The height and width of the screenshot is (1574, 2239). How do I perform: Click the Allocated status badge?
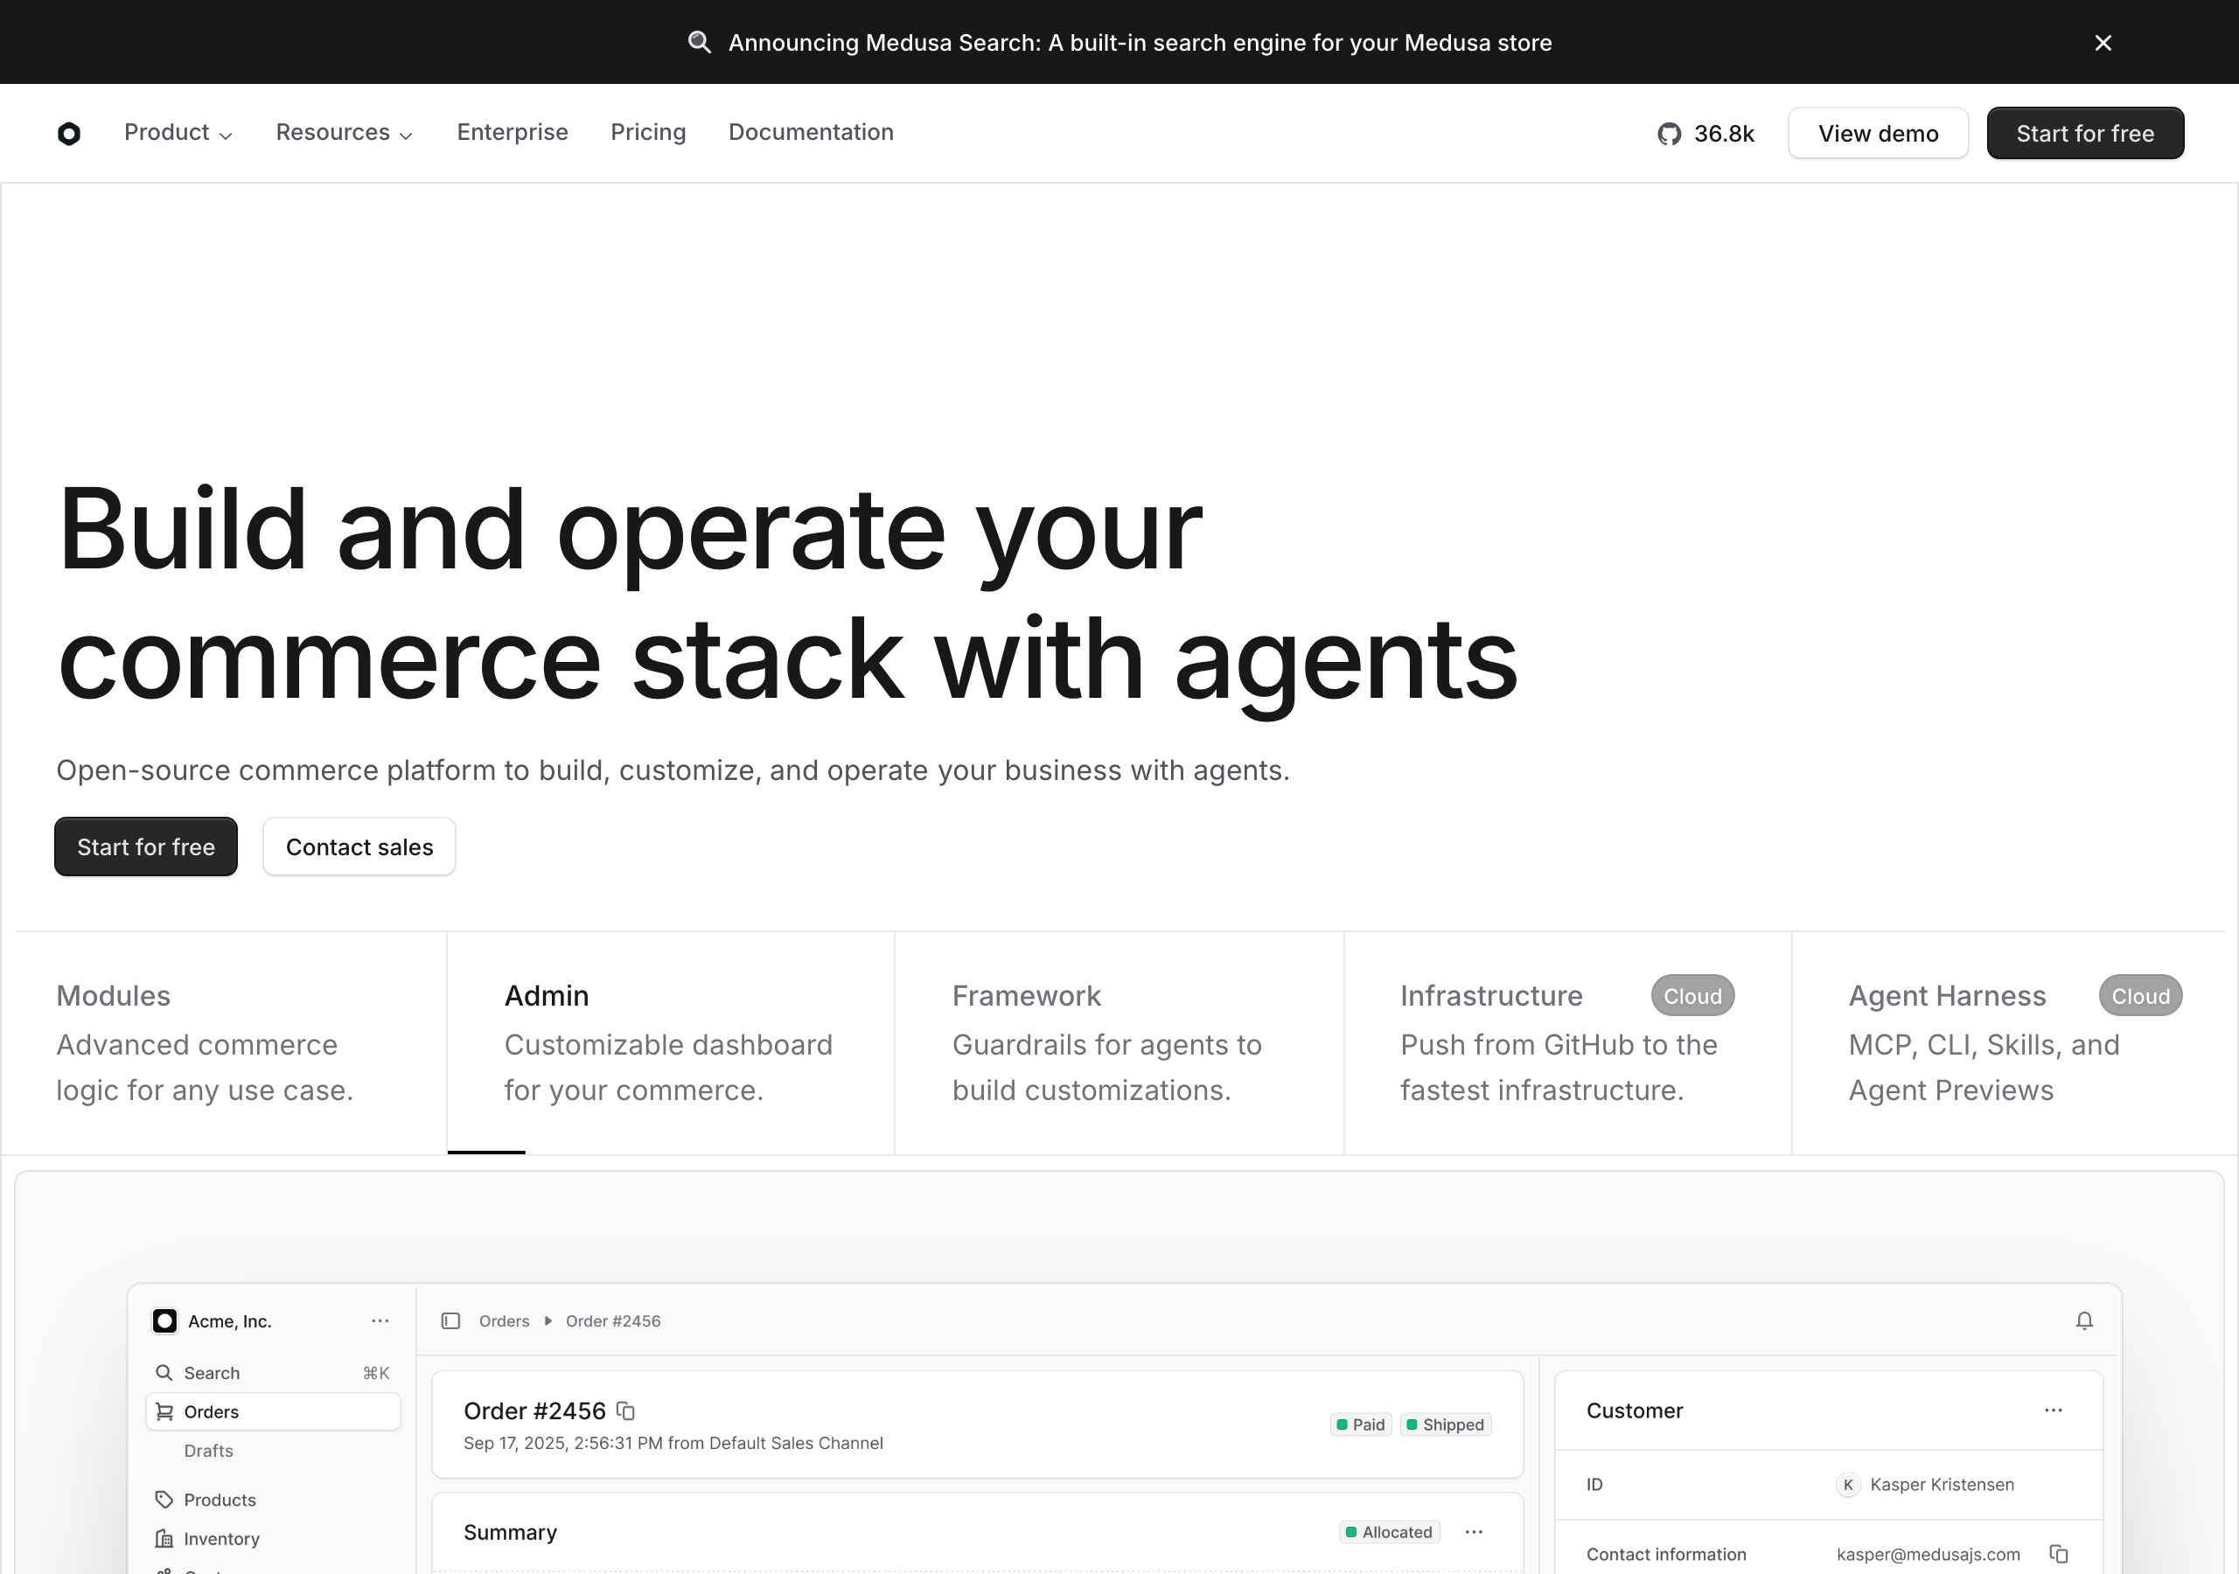click(1389, 1532)
